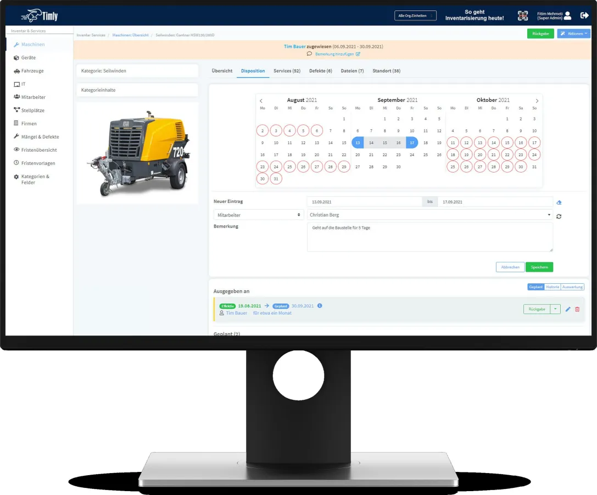
Task: Edit the Tim Bauer assignment entry
Action: click(567, 309)
